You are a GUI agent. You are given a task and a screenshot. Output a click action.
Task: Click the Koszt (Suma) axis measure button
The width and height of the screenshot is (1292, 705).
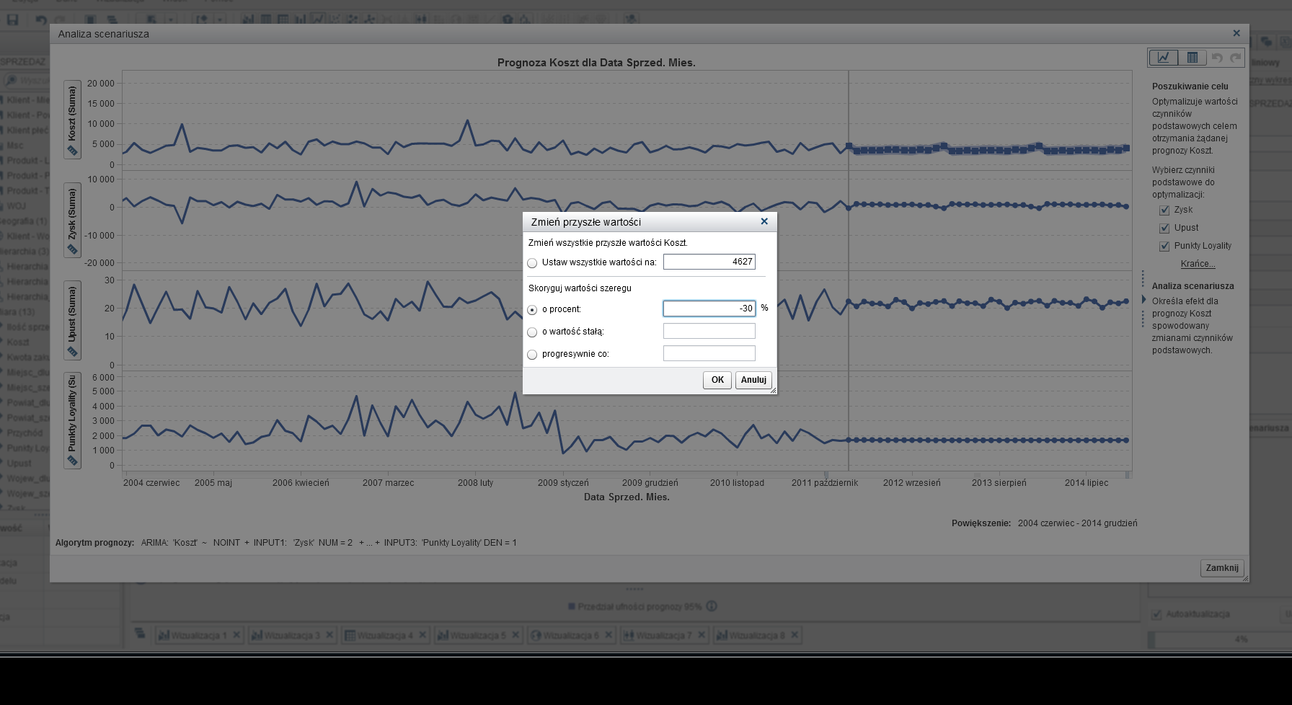[x=72, y=120]
